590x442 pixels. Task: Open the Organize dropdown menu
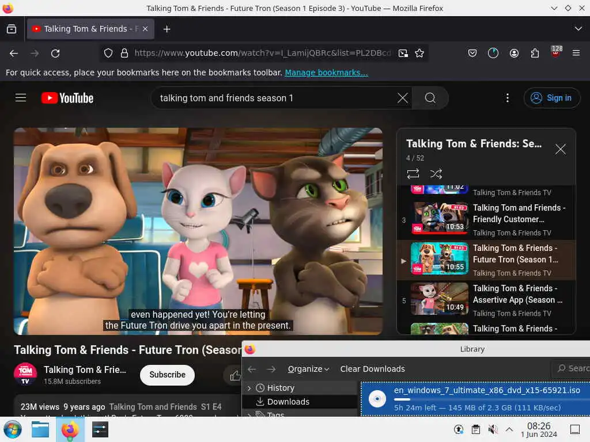(309, 369)
